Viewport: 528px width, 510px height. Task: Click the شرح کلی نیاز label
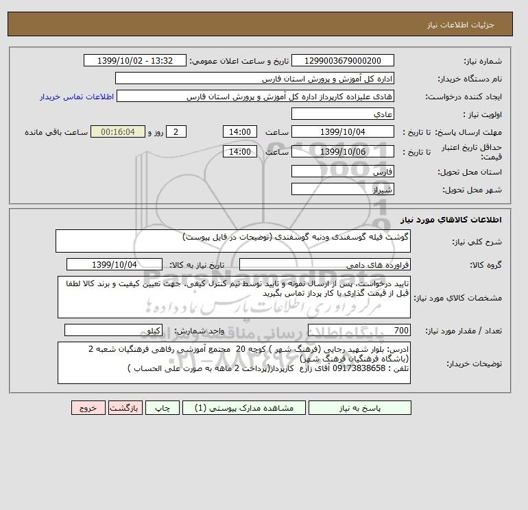(x=477, y=242)
